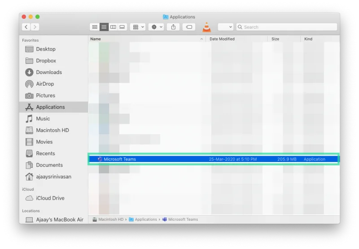Go back with the left arrow button

pyautogui.click(x=26, y=27)
